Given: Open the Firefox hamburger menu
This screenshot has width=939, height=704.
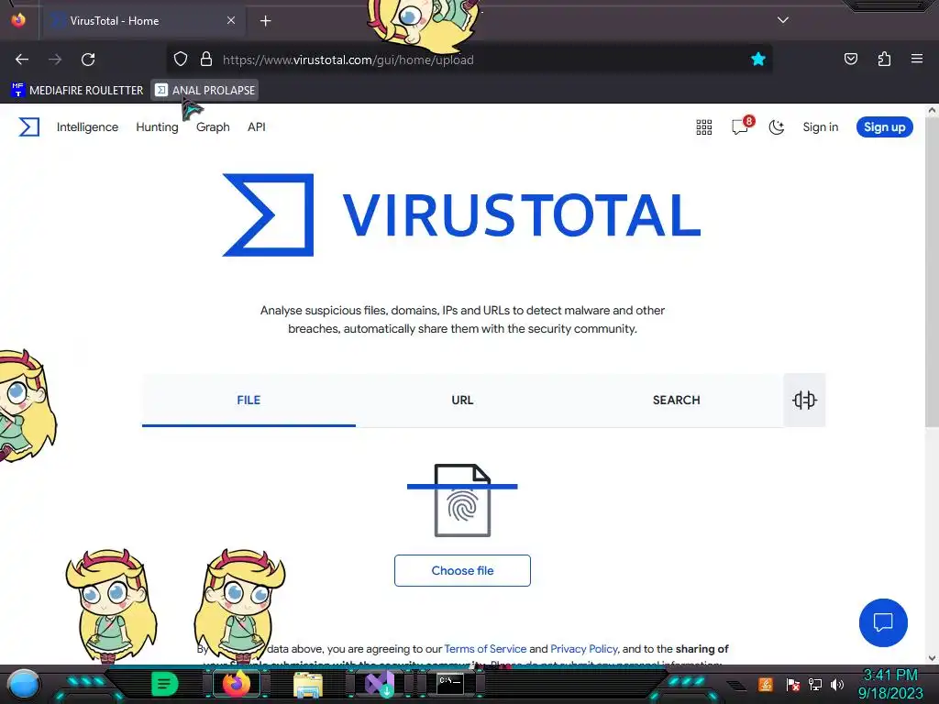Looking at the screenshot, I should [916, 59].
